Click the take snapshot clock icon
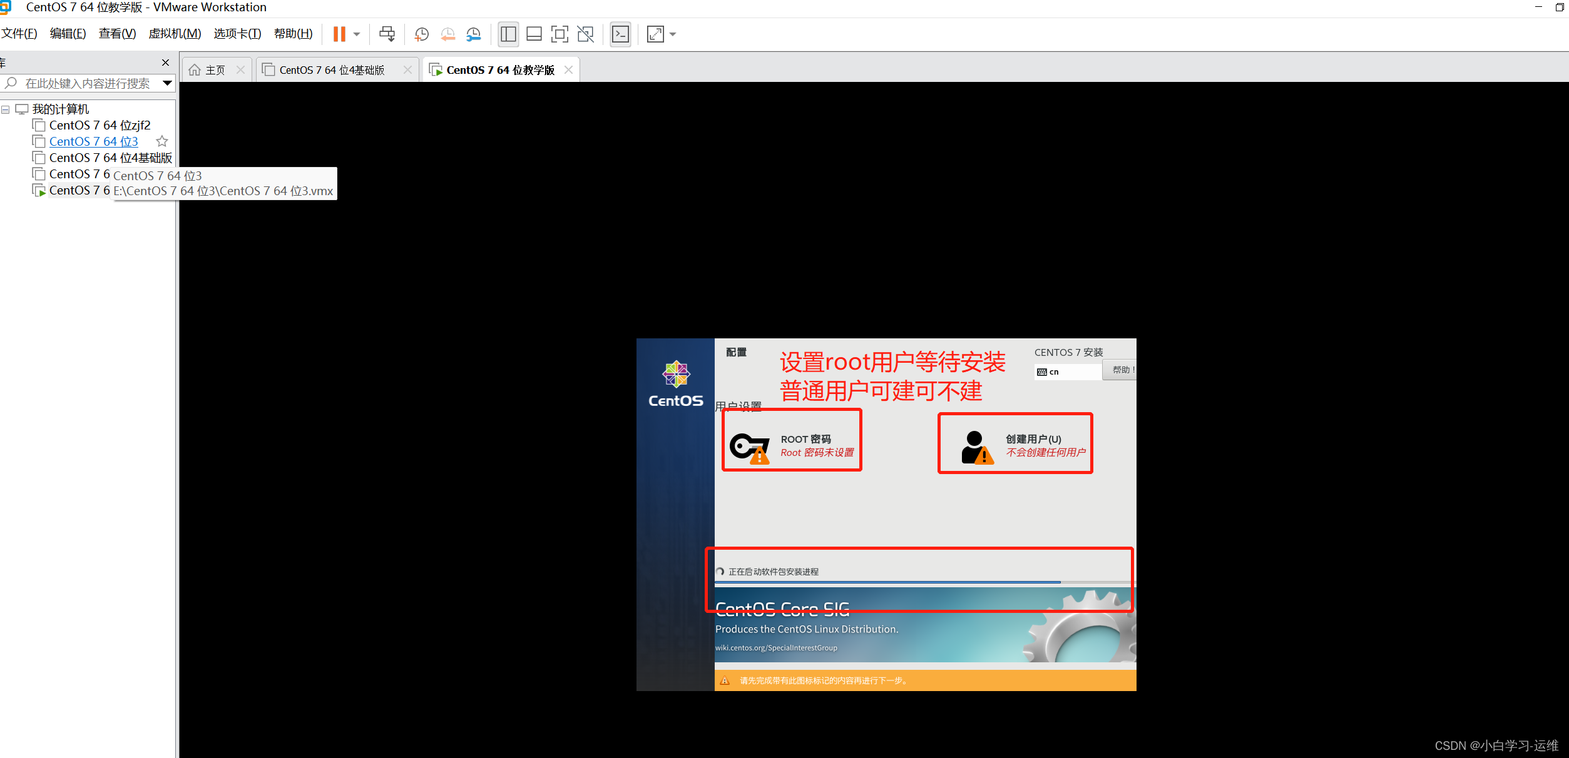The height and width of the screenshot is (758, 1569). coord(422,34)
